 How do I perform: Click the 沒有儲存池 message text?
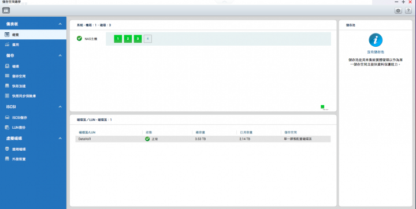(x=376, y=52)
